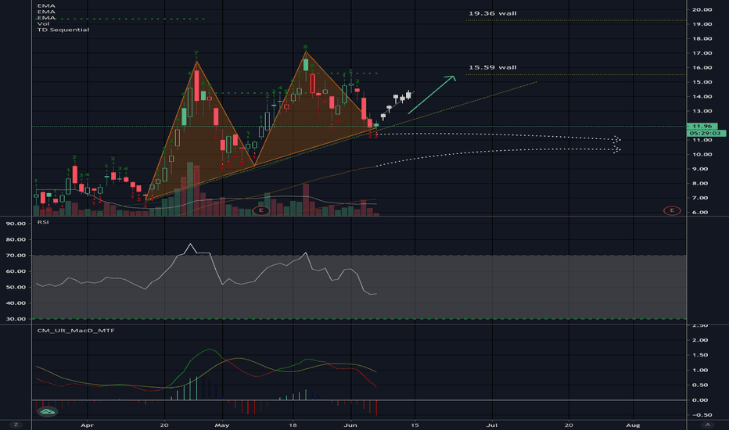Viewport: 729px width, 430px height.
Task: Click the Jul label on time axis
Action: [492, 425]
